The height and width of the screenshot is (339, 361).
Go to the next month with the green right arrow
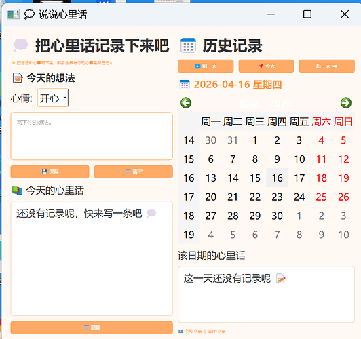tap(346, 103)
